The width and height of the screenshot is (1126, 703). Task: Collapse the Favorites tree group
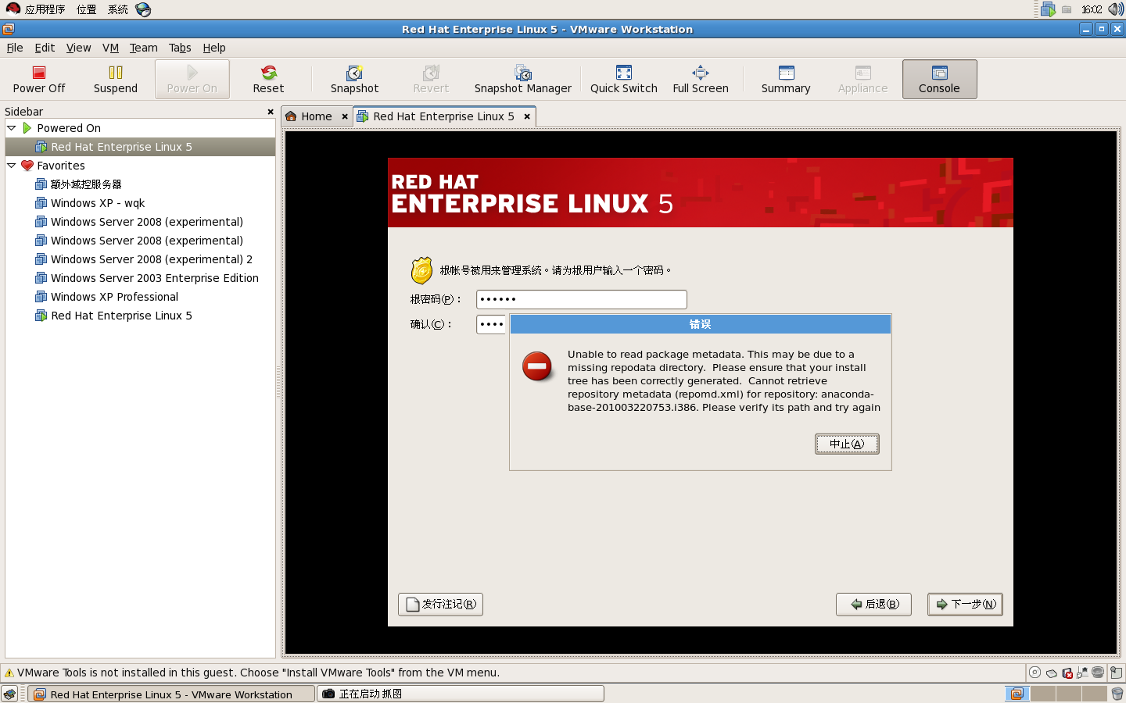click(12, 166)
